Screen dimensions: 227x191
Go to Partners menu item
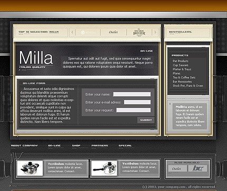tap(100, 146)
